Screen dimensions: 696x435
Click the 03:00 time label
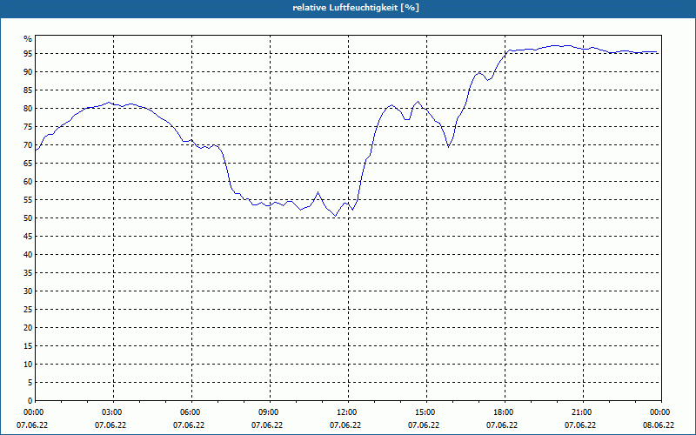pyautogui.click(x=111, y=412)
